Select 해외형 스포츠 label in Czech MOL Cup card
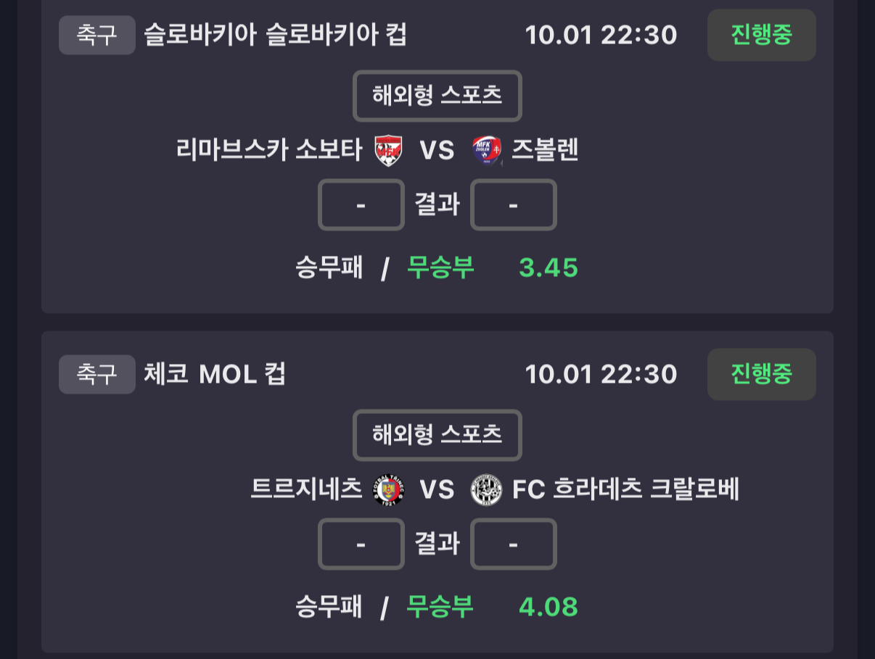This screenshot has width=875, height=659. pyautogui.click(x=437, y=435)
